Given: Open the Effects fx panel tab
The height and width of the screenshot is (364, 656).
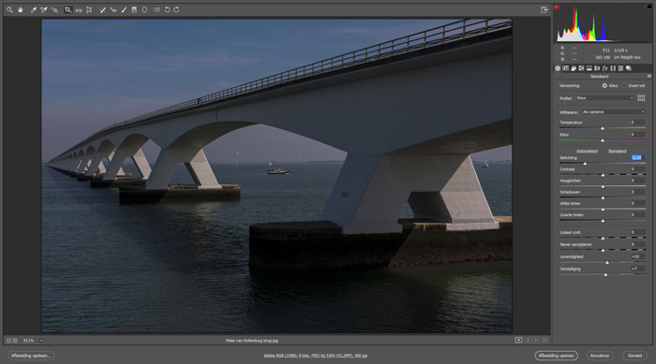Looking at the screenshot, I should (x=605, y=68).
